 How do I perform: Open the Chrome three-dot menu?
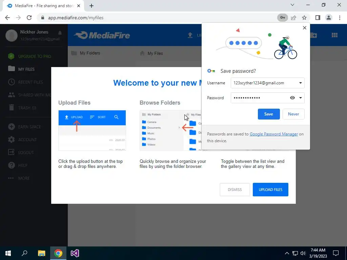[x=340, y=18]
